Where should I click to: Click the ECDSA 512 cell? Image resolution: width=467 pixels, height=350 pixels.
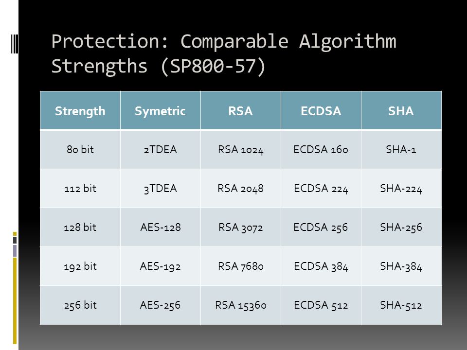(x=321, y=305)
